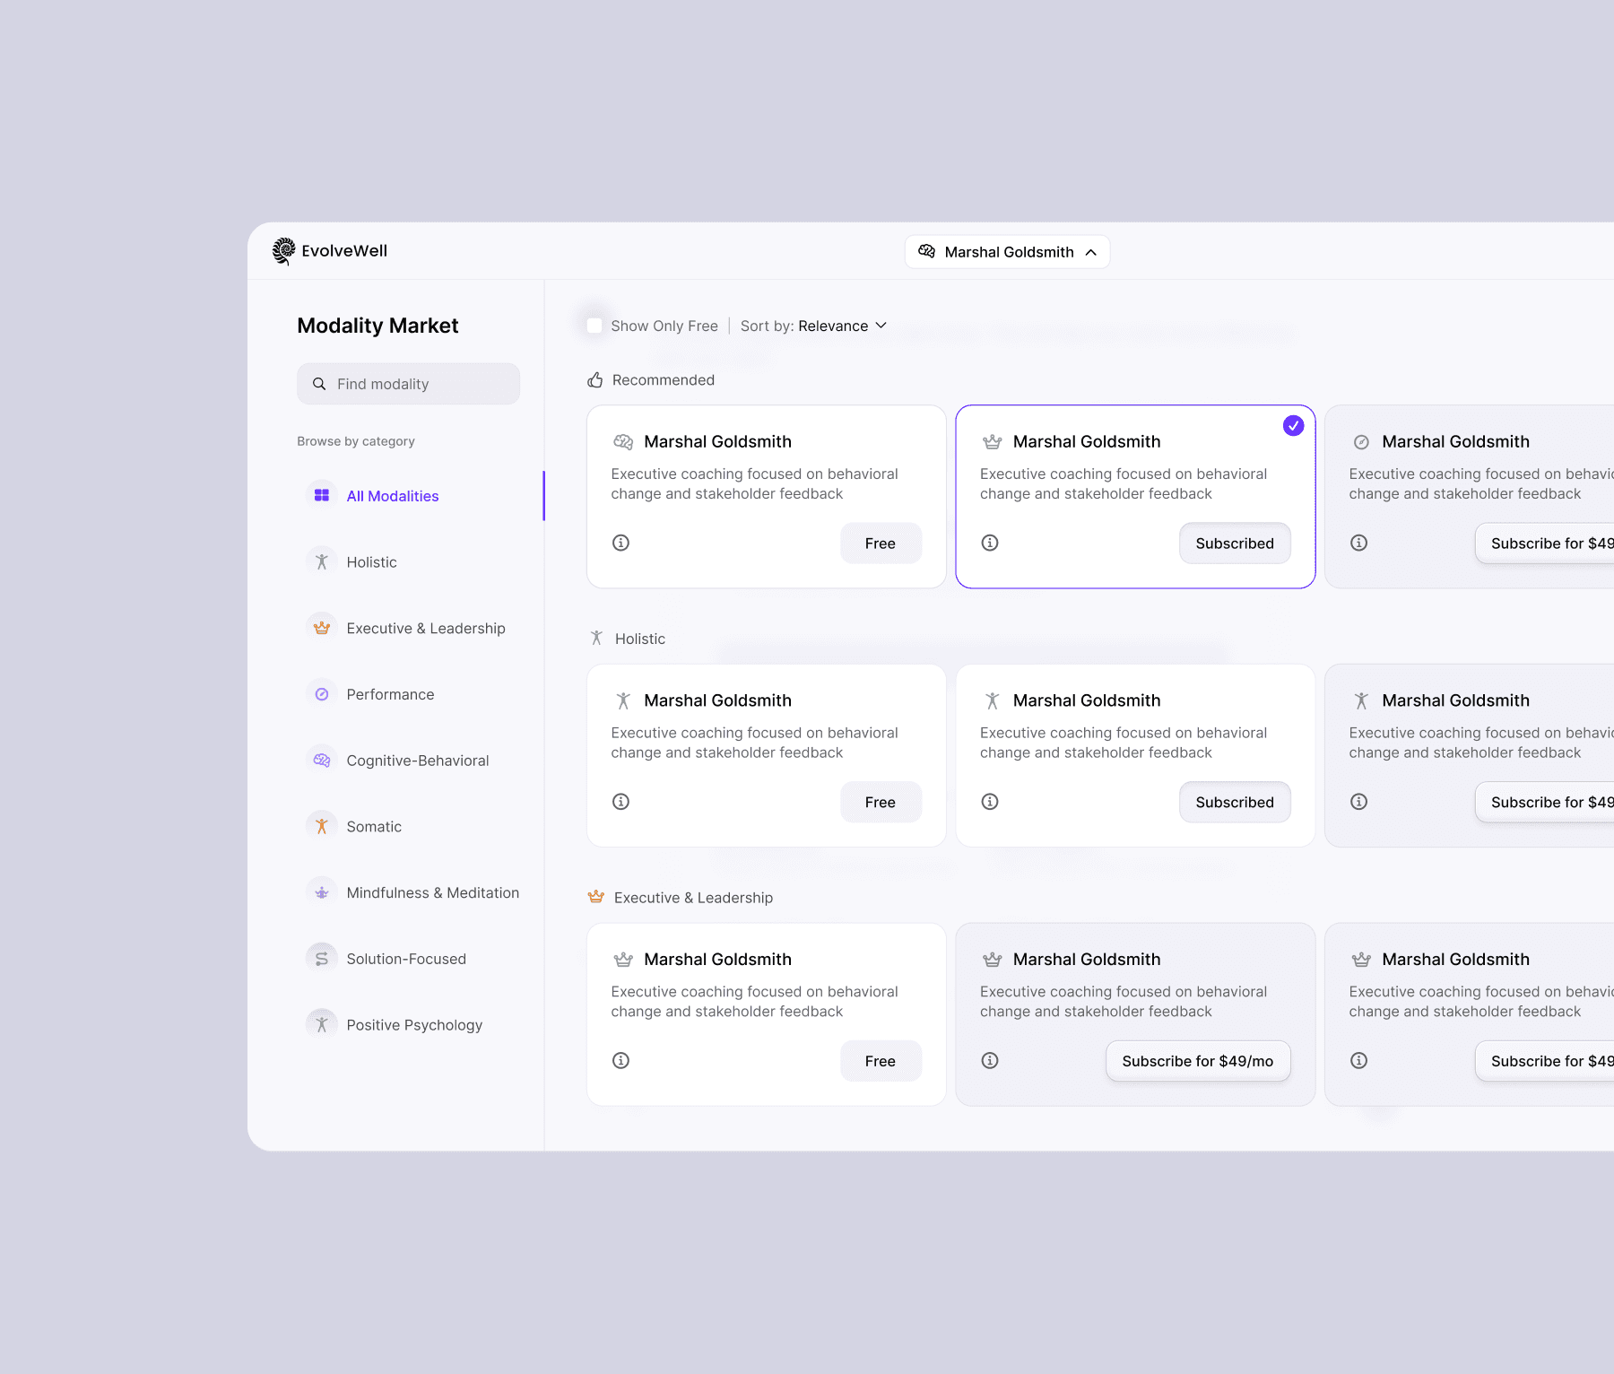Open info on Recommended Subscribe-for-$49 card
1614x1374 pixels.
1359,543
